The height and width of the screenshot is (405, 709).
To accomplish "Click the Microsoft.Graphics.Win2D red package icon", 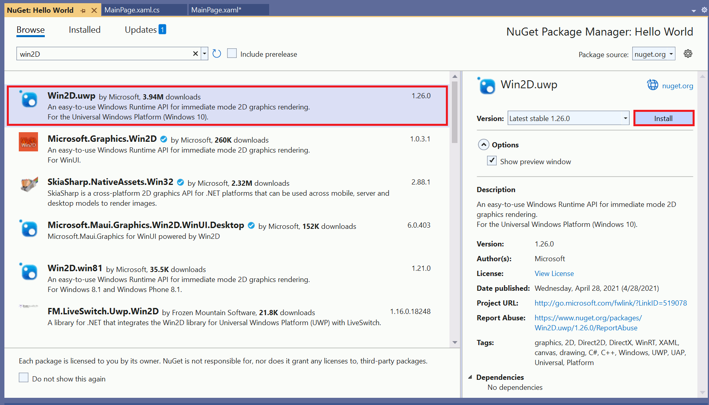I will [x=28, y=142].
